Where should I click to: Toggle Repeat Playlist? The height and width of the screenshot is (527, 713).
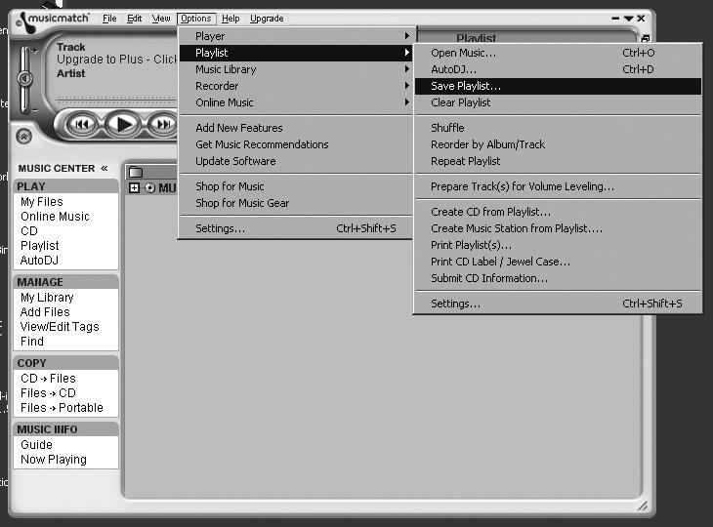pyautogui.click(x=558, y=161)
